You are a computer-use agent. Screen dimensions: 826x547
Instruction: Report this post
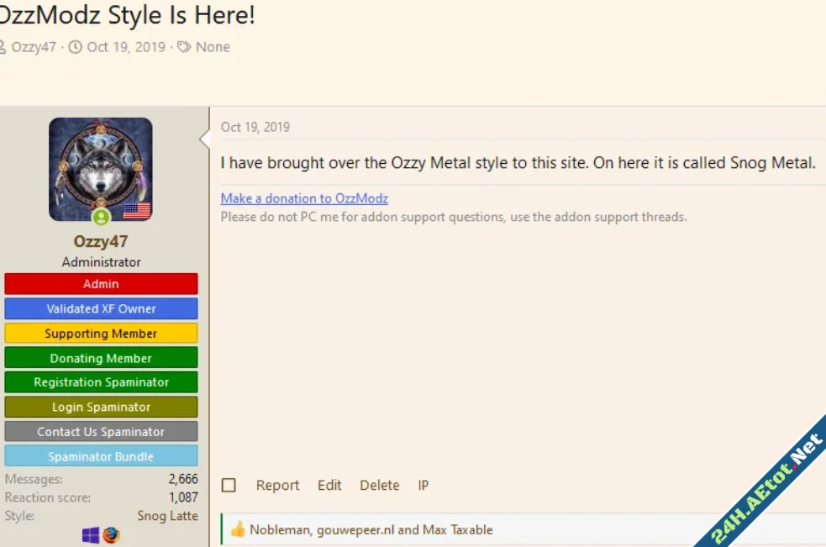coord(277,486)
